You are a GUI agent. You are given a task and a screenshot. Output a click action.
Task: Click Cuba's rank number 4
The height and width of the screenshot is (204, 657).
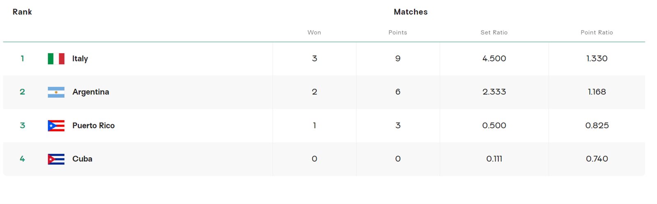coord(23,159)
